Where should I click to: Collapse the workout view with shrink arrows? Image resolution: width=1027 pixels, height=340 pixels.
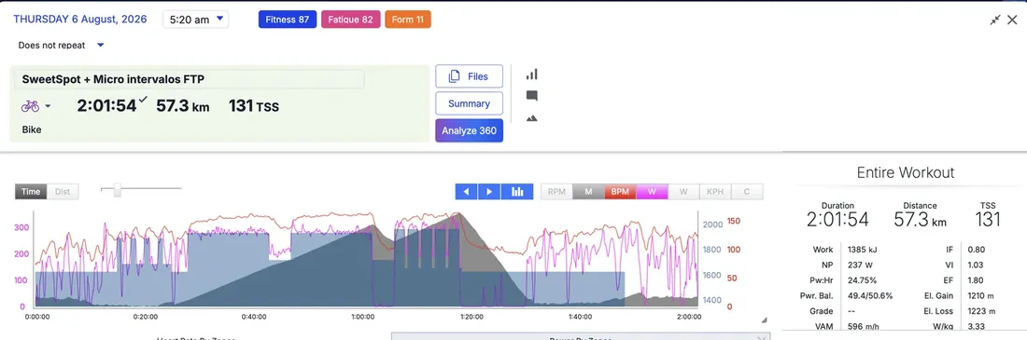pos(995,20)
